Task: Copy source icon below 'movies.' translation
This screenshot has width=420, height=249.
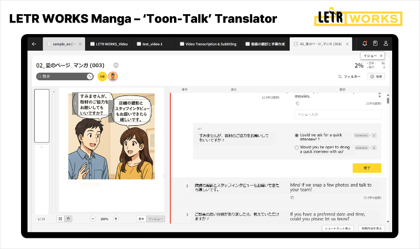Action: coord(298,104)
